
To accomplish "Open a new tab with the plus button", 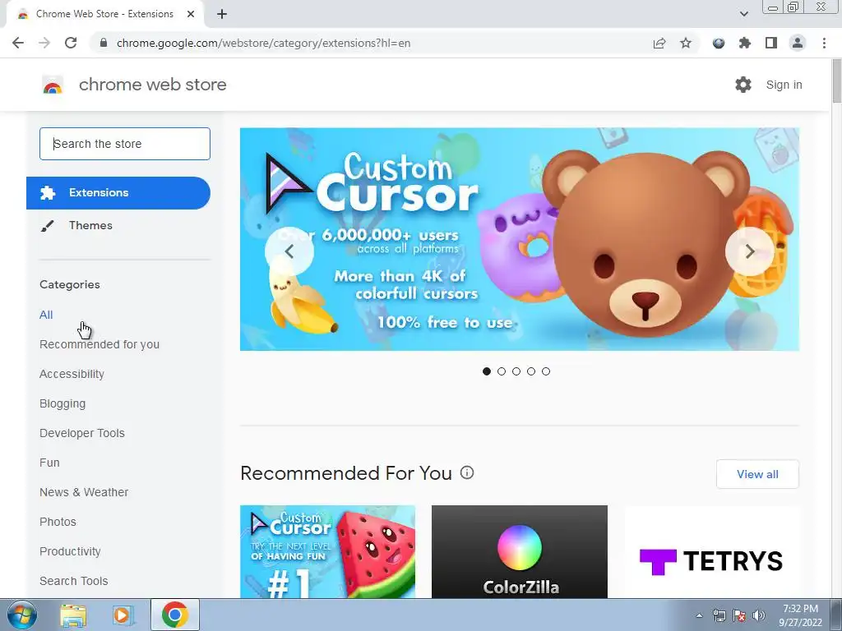I will pos(222,14).
